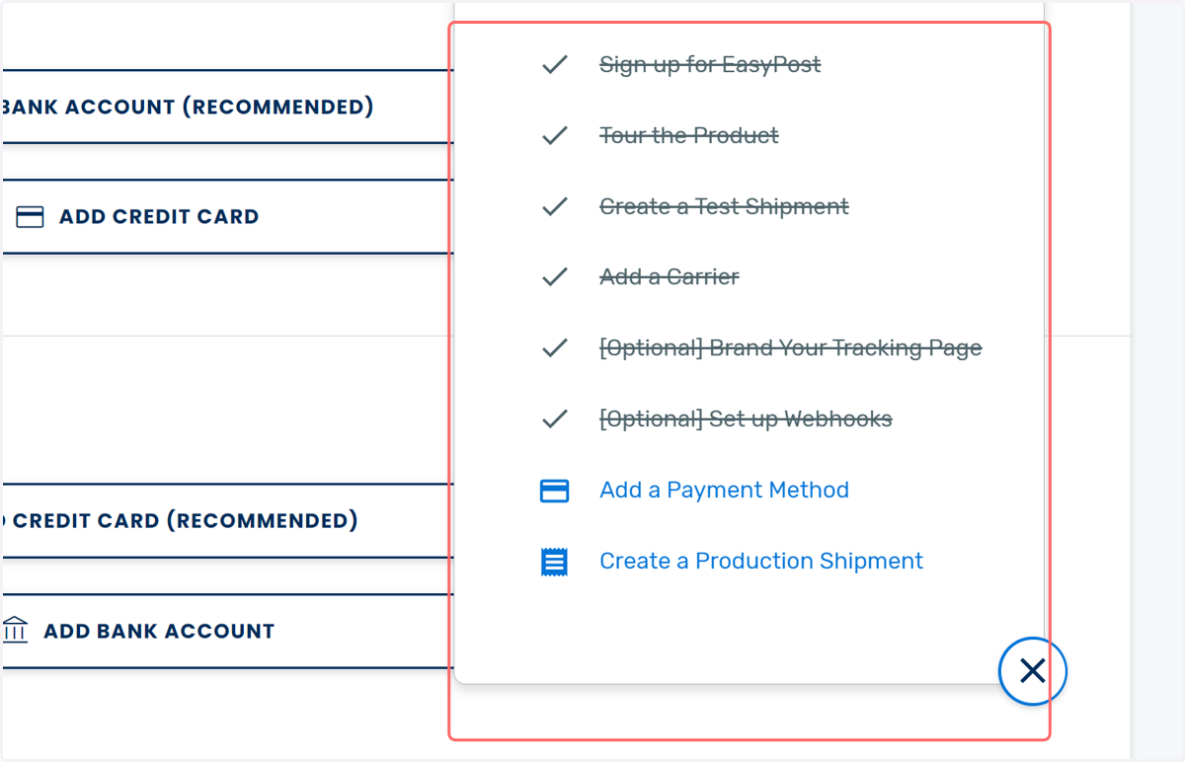Select the [Optional] Set up Webhooks step
The image size is (1185, 762).
coord(746,419)
